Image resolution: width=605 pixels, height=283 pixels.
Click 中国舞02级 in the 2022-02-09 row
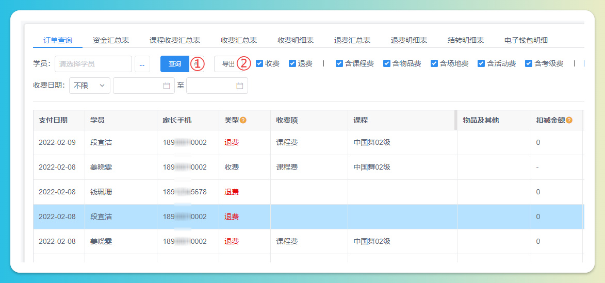(x=372, y=143)
